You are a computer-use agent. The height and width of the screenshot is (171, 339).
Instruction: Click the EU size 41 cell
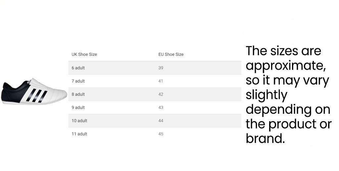(161, 81)
